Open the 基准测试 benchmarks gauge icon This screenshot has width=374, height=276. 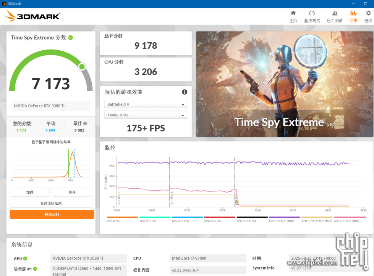[312, 13]
